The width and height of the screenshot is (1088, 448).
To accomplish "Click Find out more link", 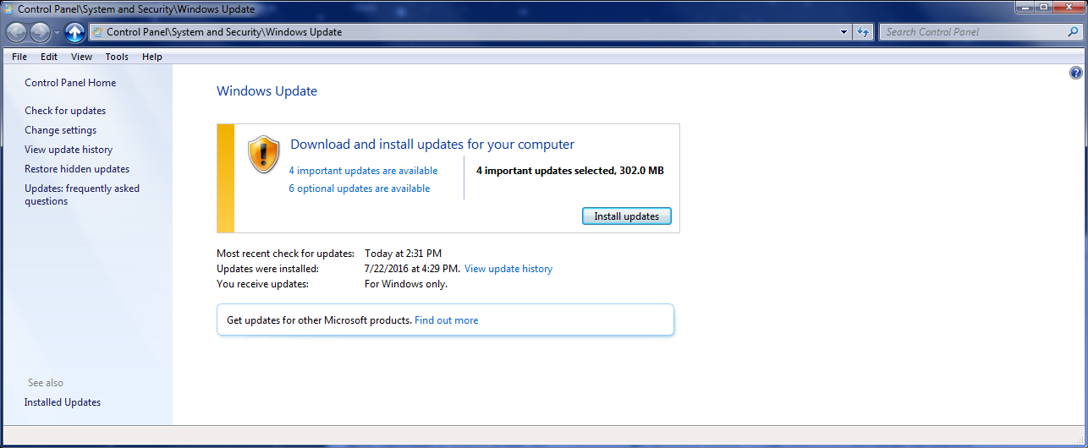I will pyautogui.click(x=446, y=320).
